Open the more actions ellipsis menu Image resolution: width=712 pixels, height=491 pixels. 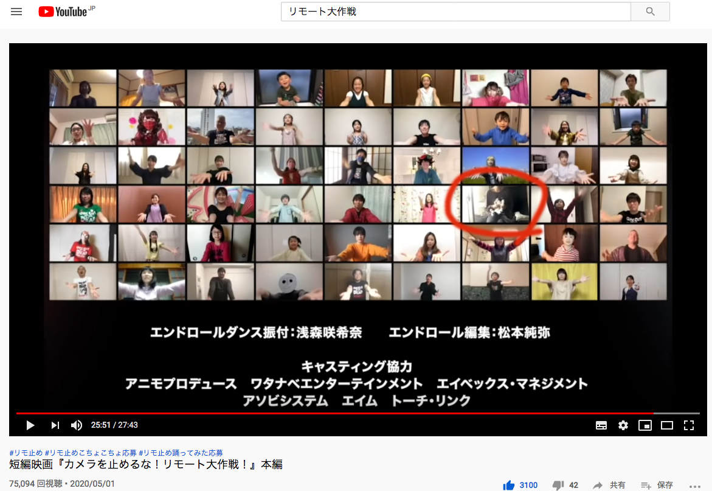click(x=695, y=486)
